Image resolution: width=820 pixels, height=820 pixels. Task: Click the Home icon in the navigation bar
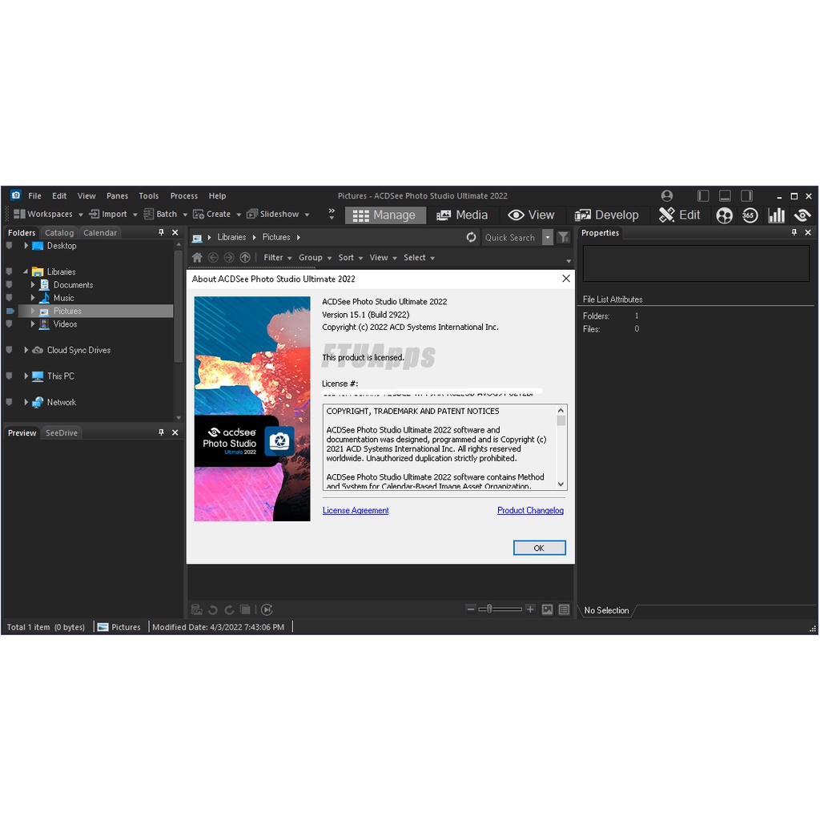coord(197,257)
